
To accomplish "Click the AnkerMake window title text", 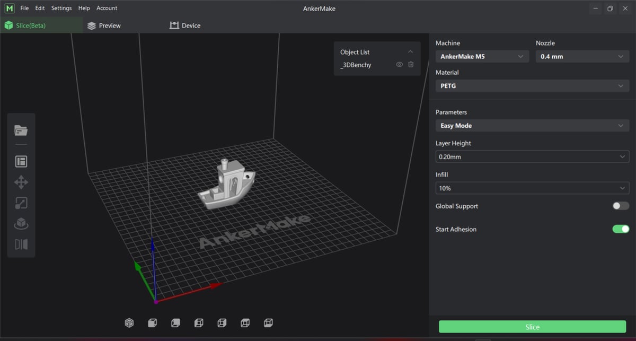I will (x=320, y=8).
